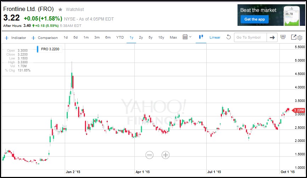This screenshot has height=178, width=307.
Task: Click the red 3.2200 current price marker
Action: (298, 110)
